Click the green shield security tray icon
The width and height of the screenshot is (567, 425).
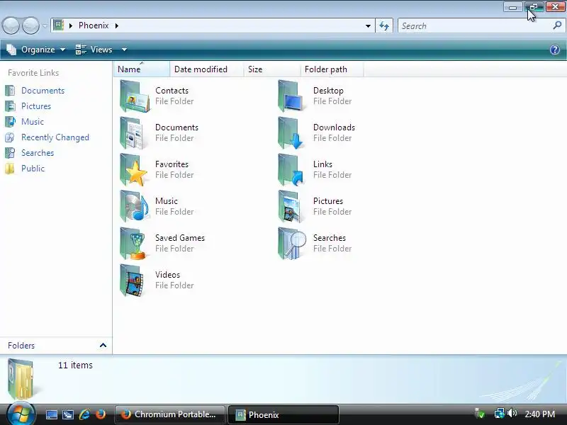pos(481,414)
